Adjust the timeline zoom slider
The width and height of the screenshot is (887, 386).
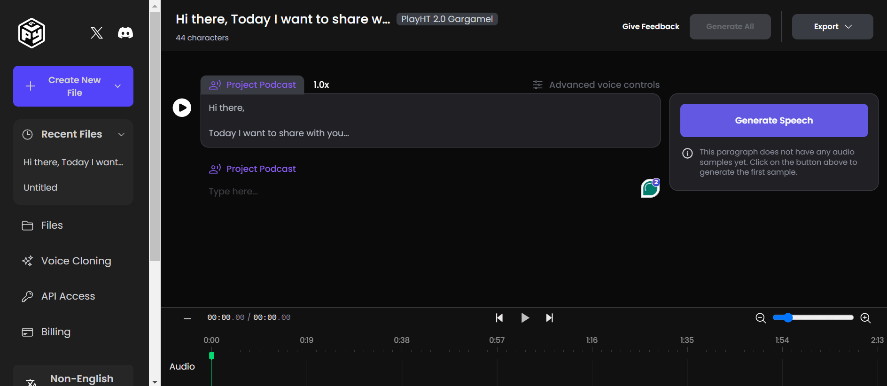coord(788,318)
